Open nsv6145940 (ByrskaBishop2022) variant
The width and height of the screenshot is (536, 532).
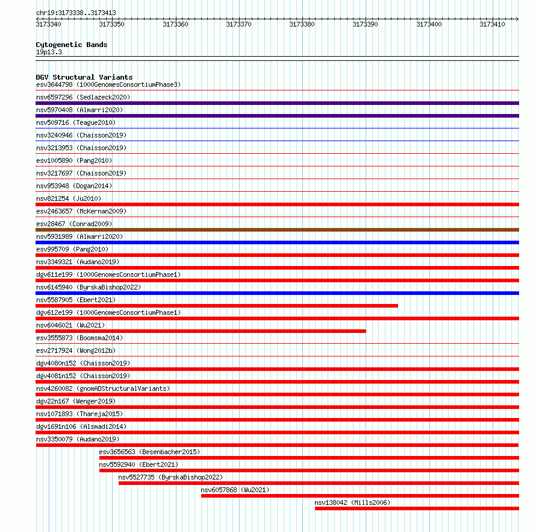(89, 287)
